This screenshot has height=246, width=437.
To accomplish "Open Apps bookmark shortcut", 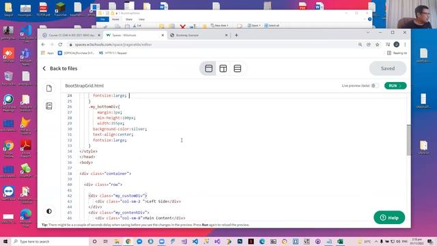I will tap(47, 53).
